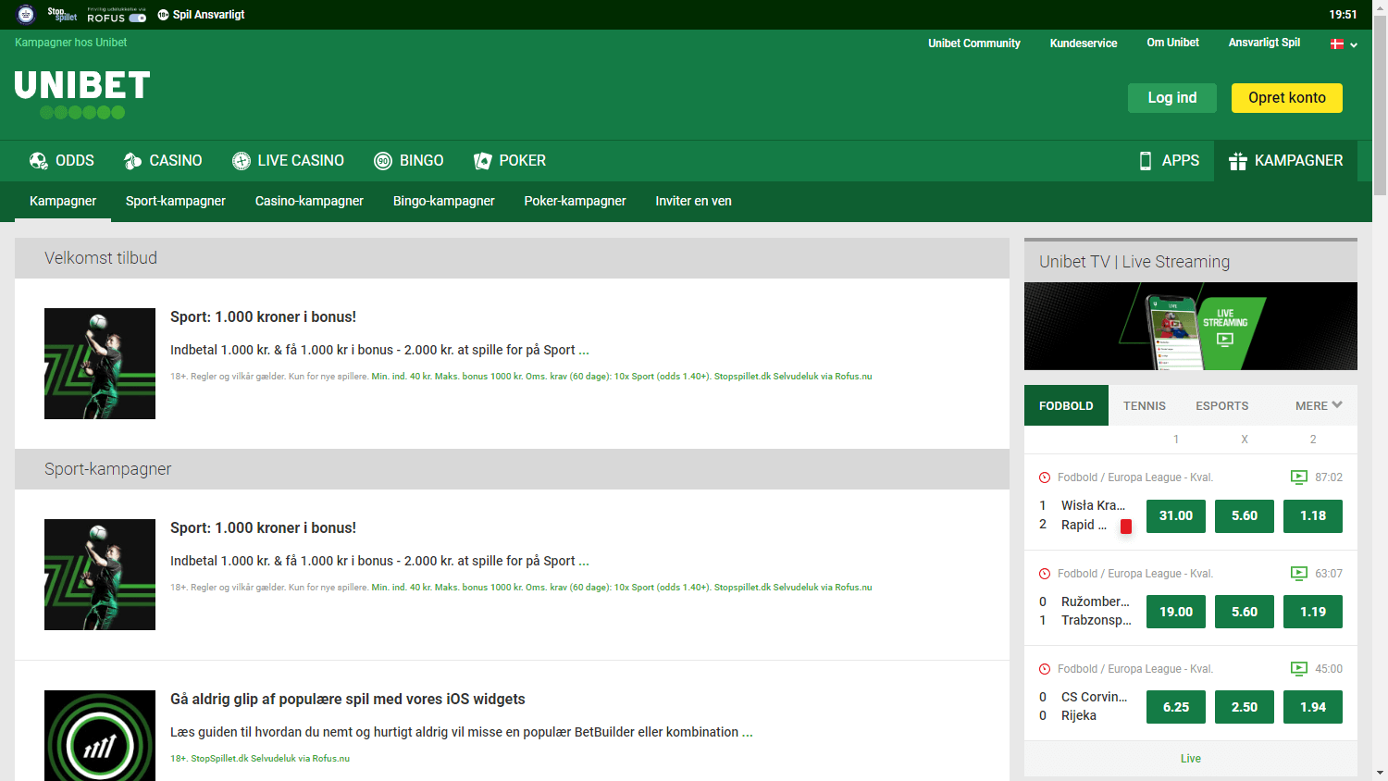This screenshot has width=1388, height=781.
Task: Click the Unibet TV | Live Streaming heading
Action: point(1134,262)
